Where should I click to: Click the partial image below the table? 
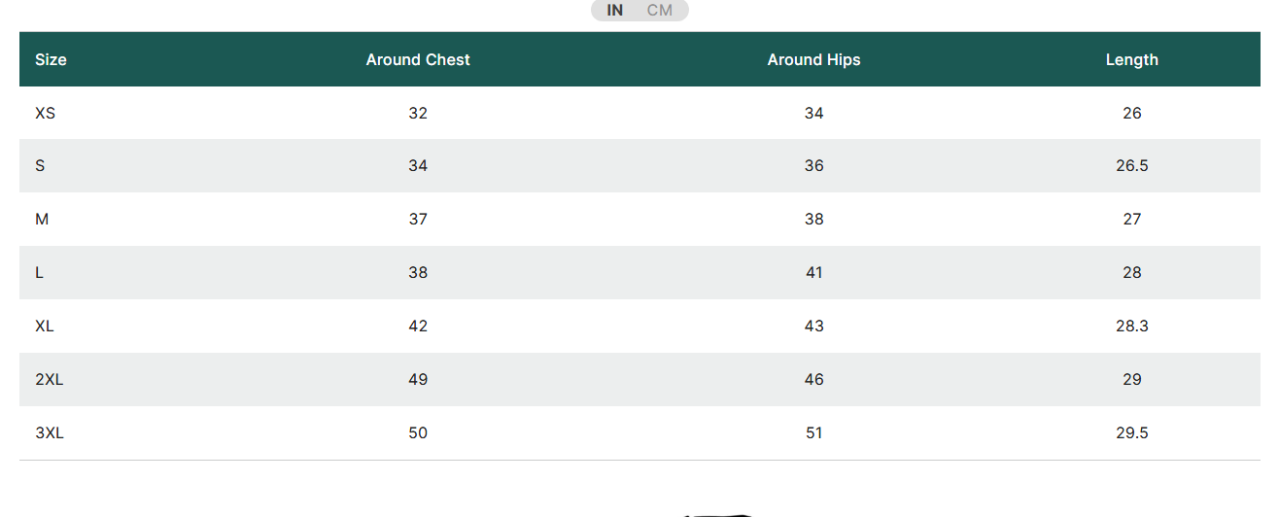[x=717, y=514]
